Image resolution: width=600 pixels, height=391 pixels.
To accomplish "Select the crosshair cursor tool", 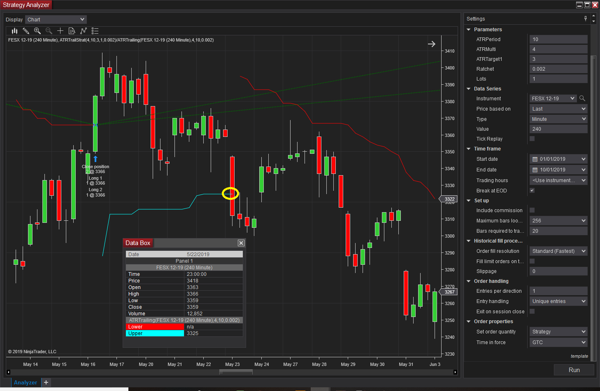I will click(60, 31).
